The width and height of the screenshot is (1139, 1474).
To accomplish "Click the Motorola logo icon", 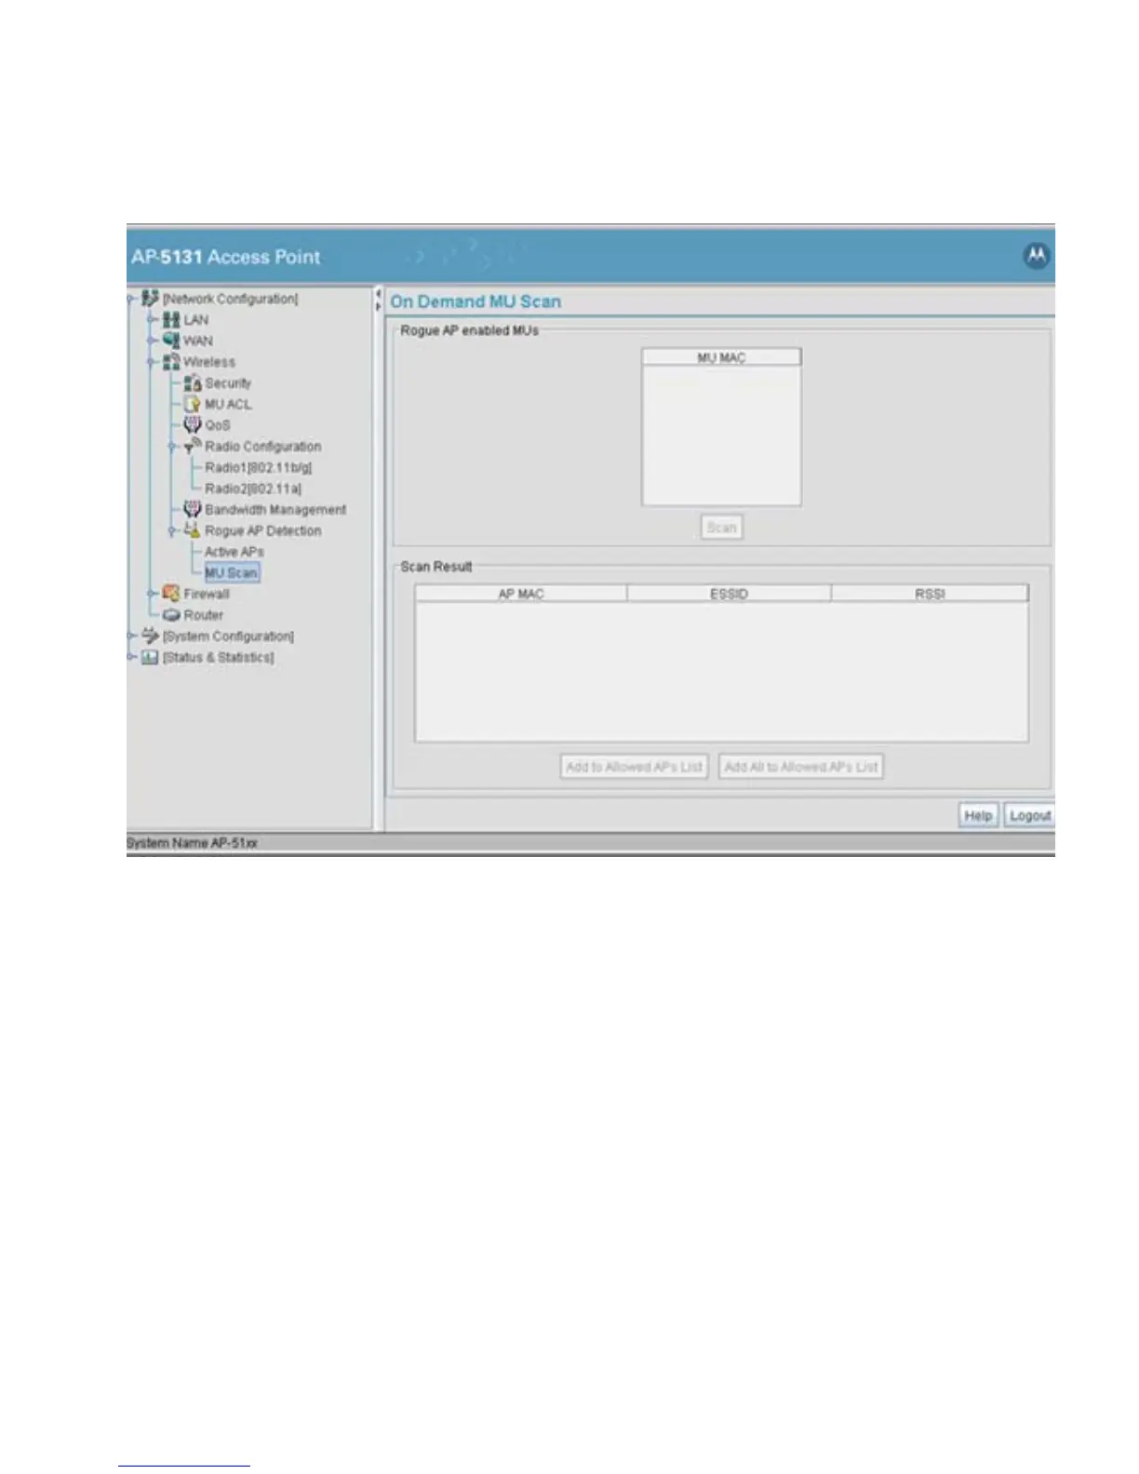I will click(1037, 256).
